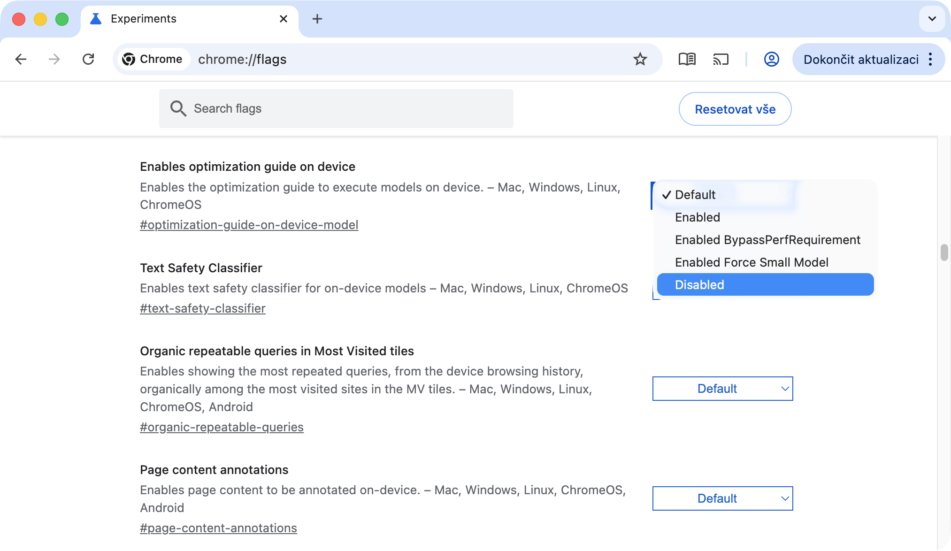951x551 pixels.
Task: Open a new tab with plus button
Action: (x=317, y=19)
